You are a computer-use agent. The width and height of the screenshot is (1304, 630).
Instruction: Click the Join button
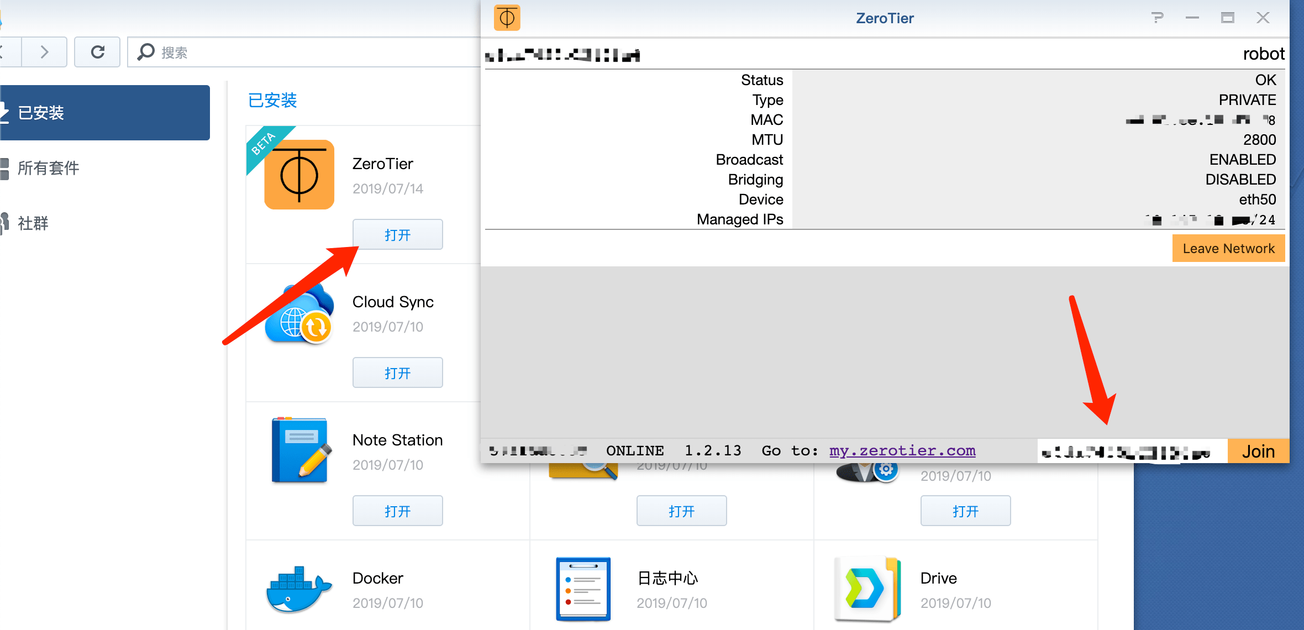(x=1258, y=451)
